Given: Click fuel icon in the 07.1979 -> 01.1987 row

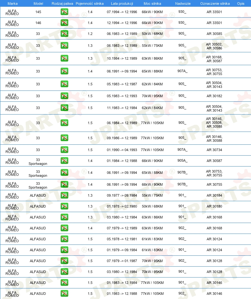Looking at the screenshot, I should (x=65, y=261).
